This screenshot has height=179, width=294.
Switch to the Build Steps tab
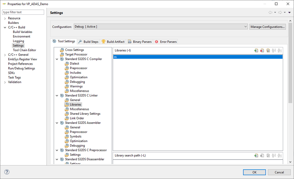[x=88, y=41]
